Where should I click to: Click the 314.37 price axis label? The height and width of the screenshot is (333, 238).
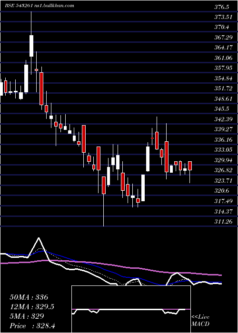point(223,211)
